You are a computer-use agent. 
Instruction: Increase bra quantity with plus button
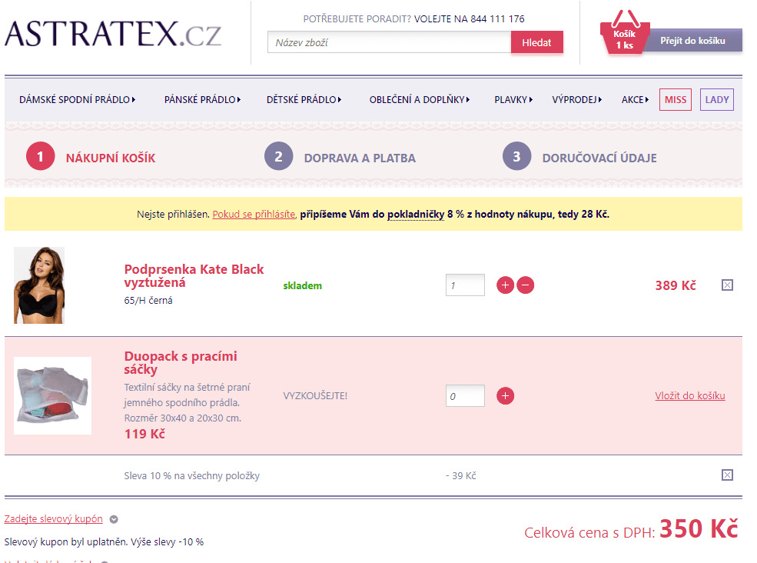click(505, 285)
